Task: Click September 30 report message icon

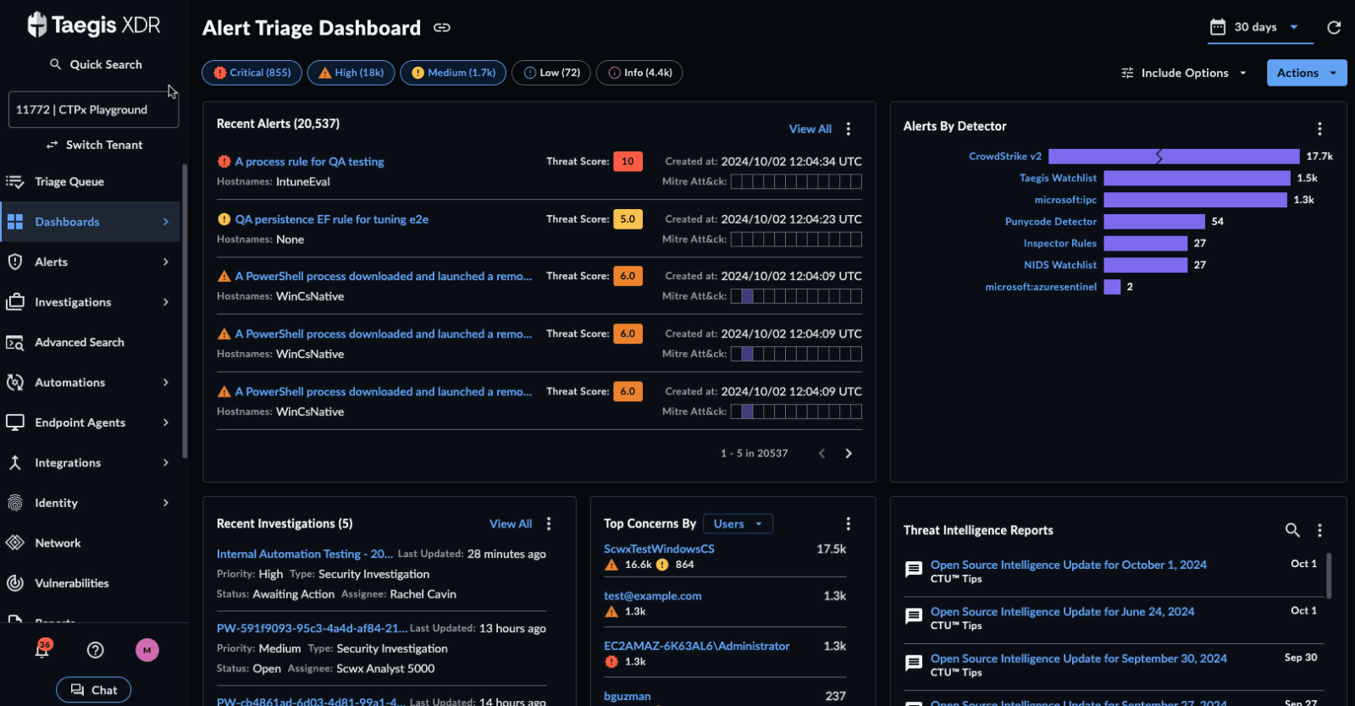Action: click(x=914, y=664)
